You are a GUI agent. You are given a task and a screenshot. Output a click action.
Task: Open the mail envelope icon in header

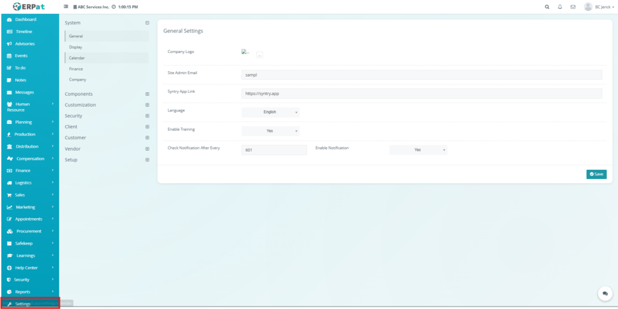[x=573, y=7]
